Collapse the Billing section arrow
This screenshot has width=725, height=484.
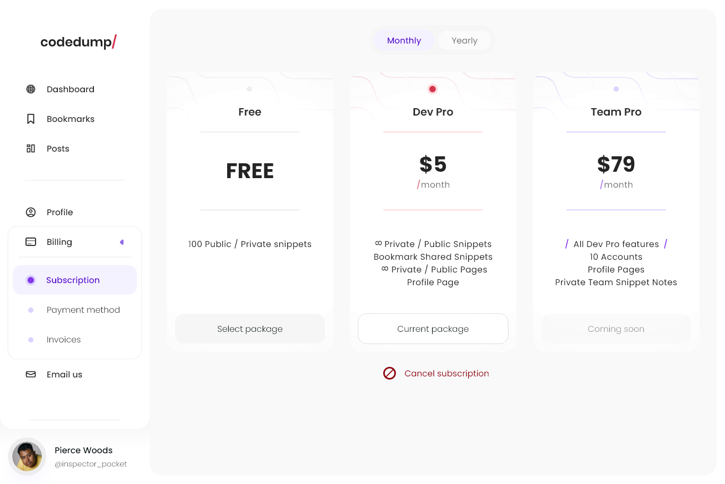(122, 242)
